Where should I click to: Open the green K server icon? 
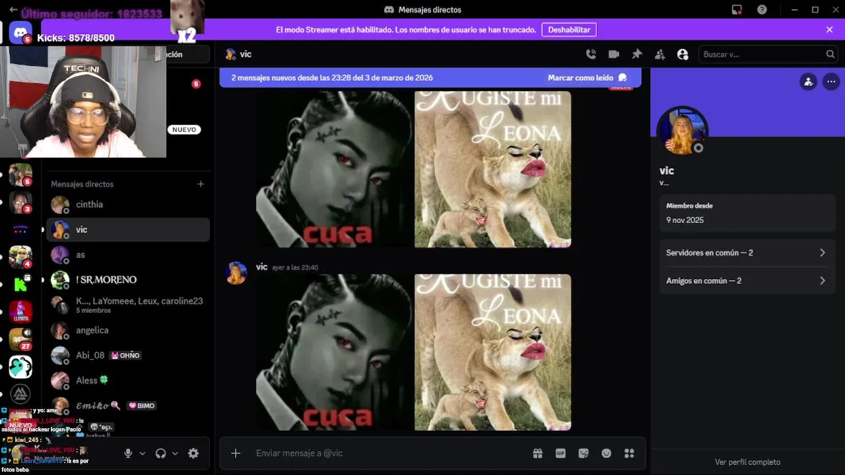point(20,284)
